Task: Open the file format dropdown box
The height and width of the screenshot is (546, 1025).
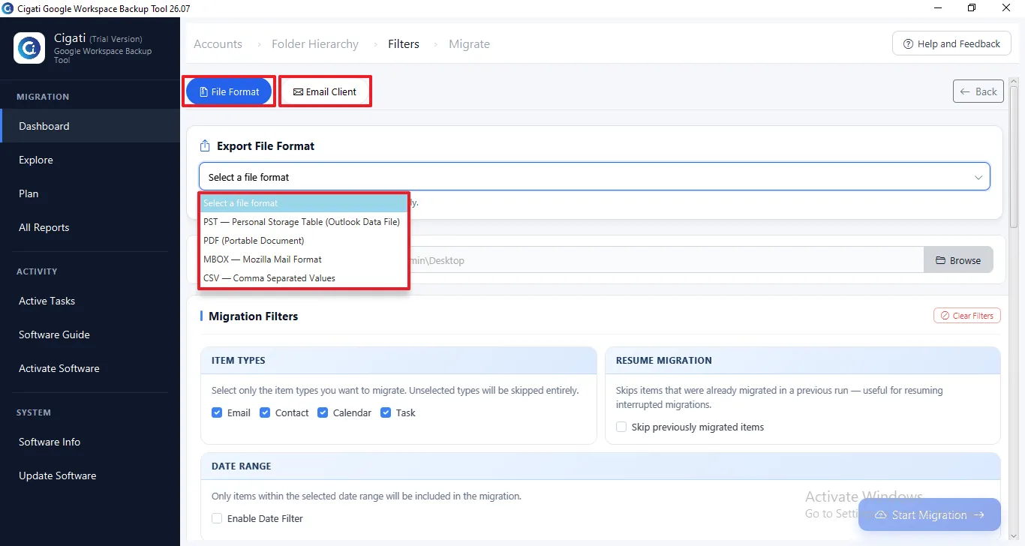Action: point(594,177)
